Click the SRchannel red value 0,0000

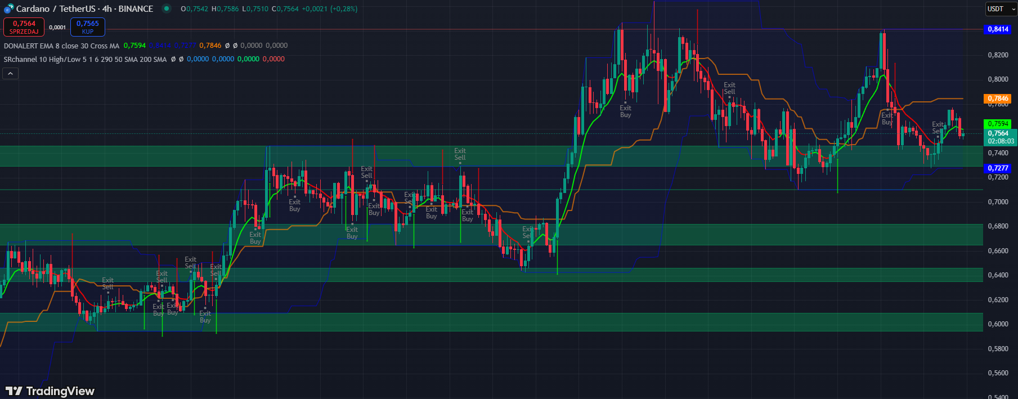[273, 59]
